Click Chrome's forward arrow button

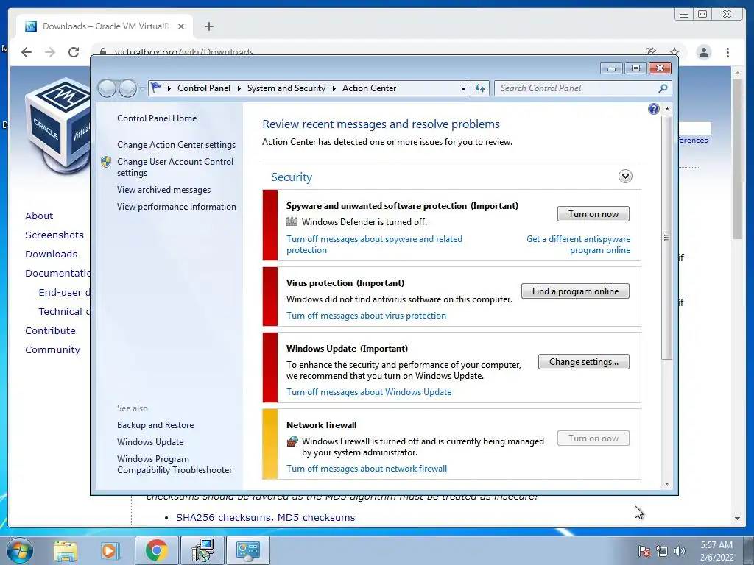click(50, 52)
